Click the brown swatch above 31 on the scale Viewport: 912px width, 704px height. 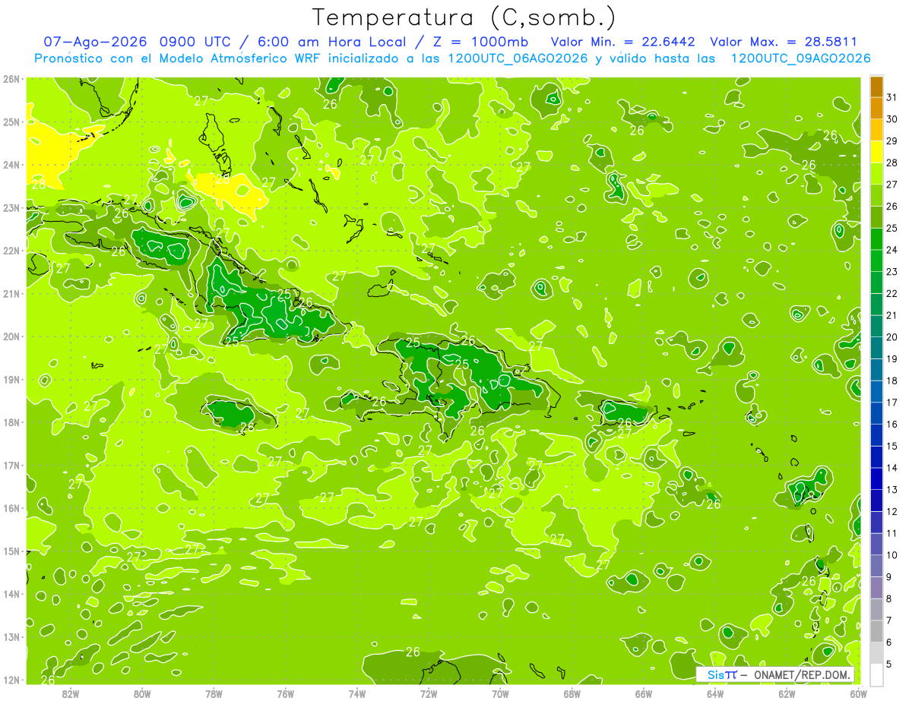tap(876, 87)
